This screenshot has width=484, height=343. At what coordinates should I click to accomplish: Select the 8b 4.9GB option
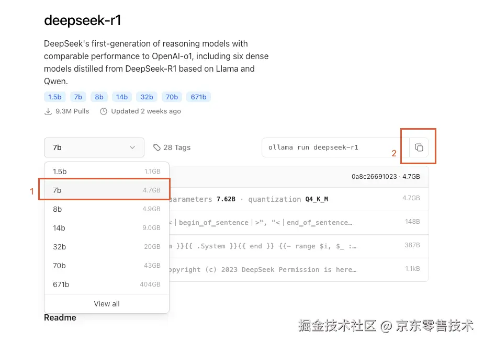coord(107,209)
